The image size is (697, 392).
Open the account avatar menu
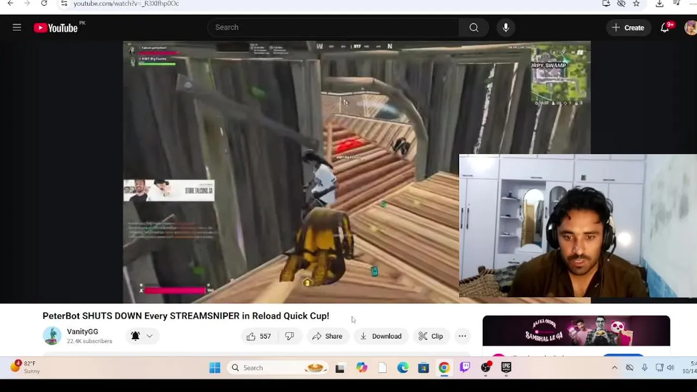[690, 27]
